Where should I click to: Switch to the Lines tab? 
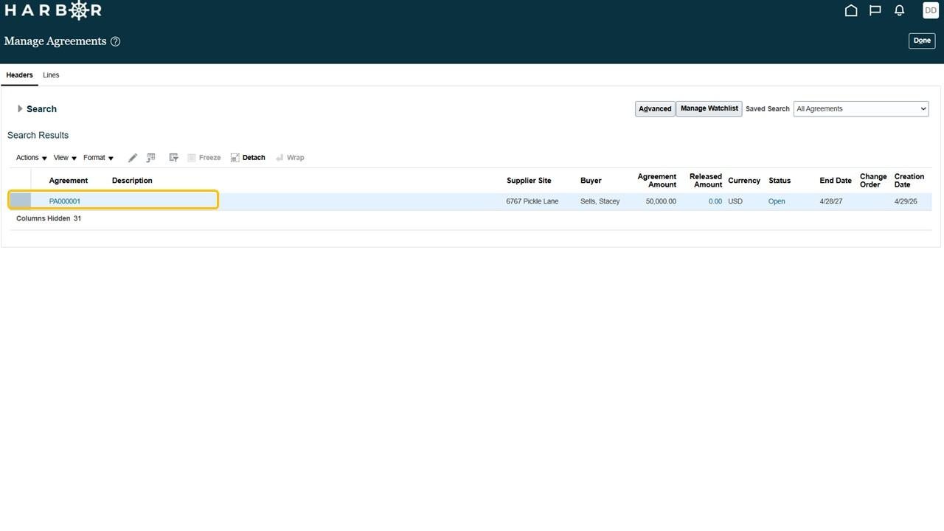51,75
